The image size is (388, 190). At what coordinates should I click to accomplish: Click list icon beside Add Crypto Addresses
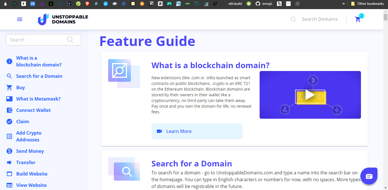9,136
